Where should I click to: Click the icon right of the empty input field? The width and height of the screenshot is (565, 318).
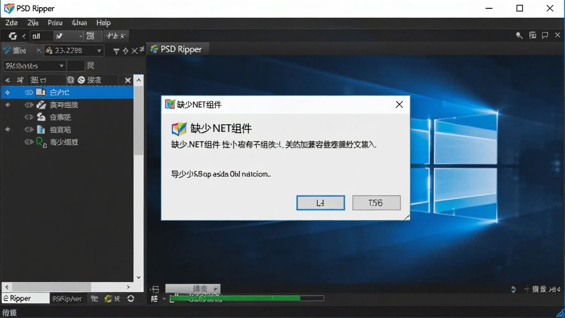[x=90, y=66]
